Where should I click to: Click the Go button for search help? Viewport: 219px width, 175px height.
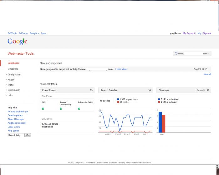28,135
